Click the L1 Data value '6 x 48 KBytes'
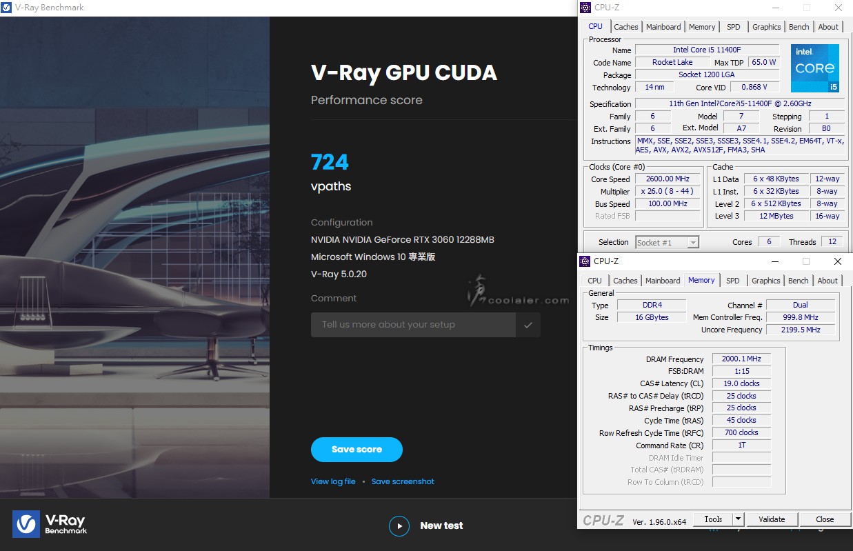This screenshot has width=853, height=551. tap(776, 179)
